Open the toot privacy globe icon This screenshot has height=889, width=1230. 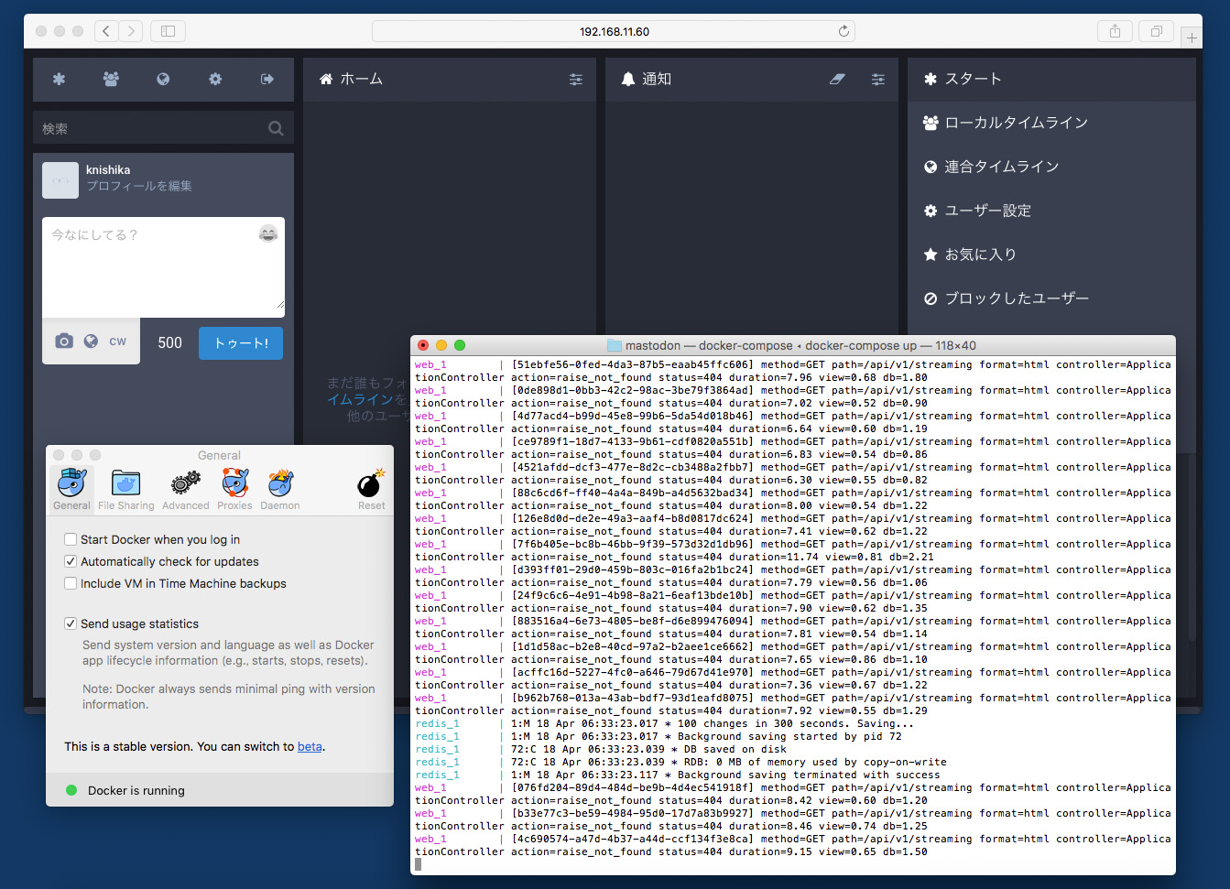[x=89, y=341]
